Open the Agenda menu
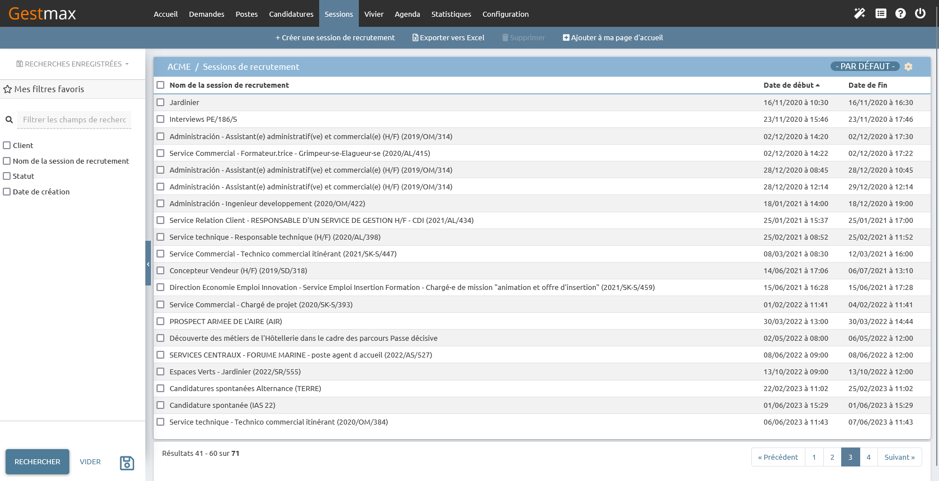The image size is (939, 481). point(407,14)
